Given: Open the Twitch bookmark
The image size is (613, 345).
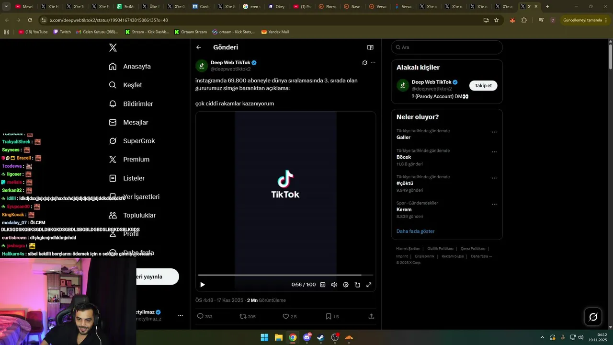Looking at the screenshot, I should click(62, 32).
